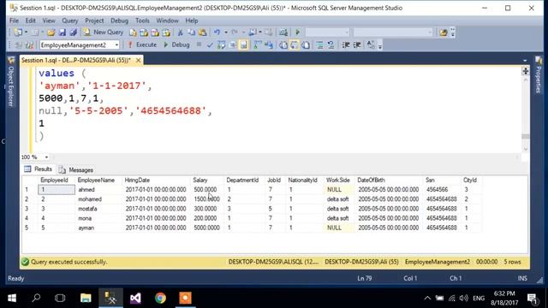Open the editor zoom 100 % dropdown
Image resolution: width=548 pixels, height=308 pixels.
pos(46,157)
